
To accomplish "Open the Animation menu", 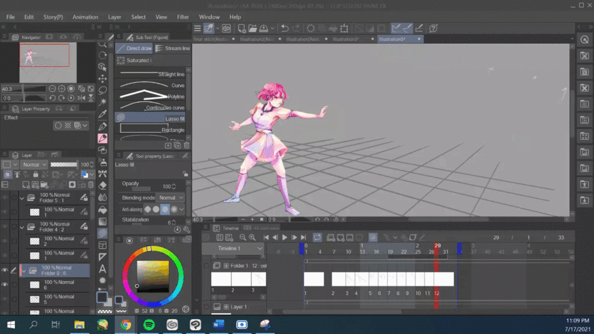I will [85, 17].
